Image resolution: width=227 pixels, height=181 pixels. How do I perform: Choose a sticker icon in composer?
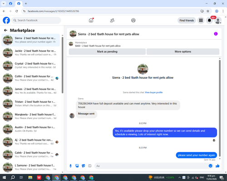point(84,166)
